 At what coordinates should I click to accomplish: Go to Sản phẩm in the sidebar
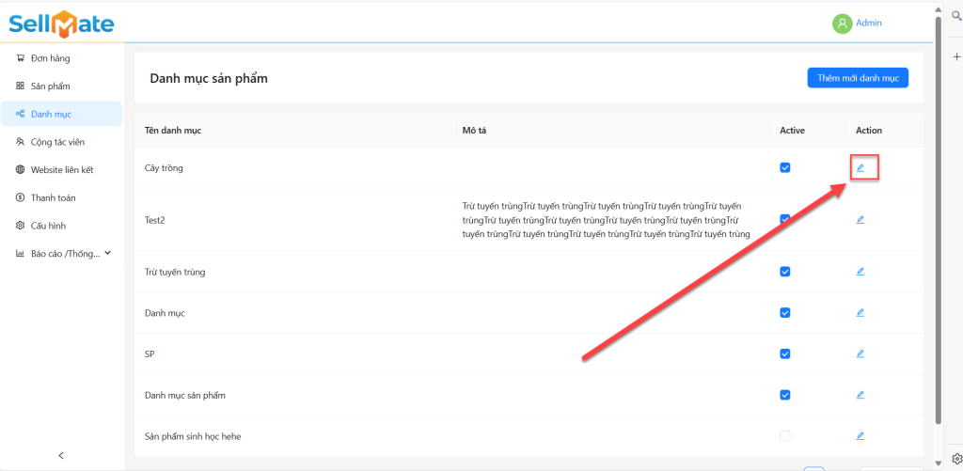coord(50,86)
